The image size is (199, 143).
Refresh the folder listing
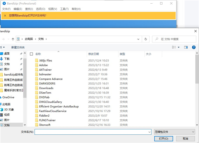pyautogui.click(x=146, y=39)
